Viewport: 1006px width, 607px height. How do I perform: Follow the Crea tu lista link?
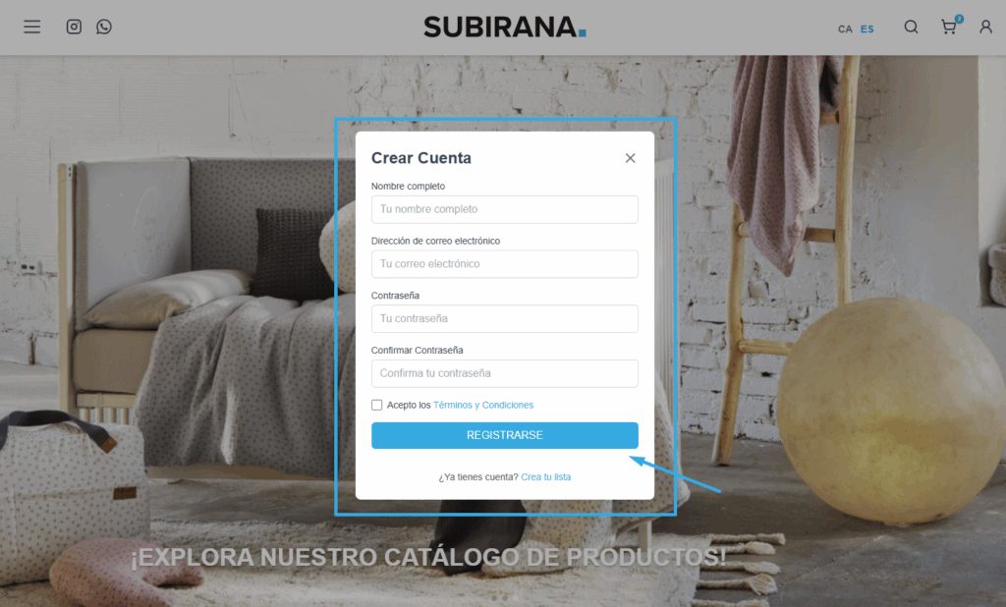(546, 476)
